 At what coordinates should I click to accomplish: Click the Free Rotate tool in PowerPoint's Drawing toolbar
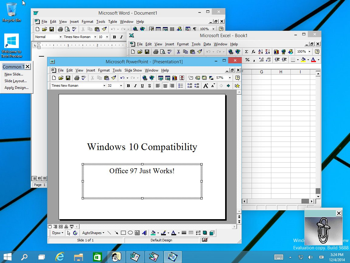point(75,233)
